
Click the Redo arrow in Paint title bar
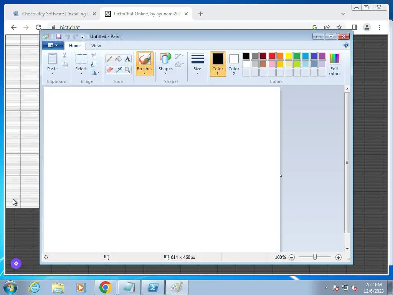[75, 36]
